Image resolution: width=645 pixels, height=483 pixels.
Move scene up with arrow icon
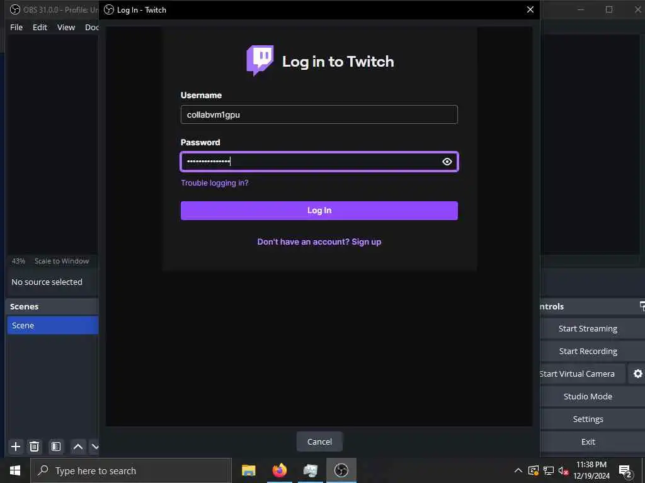pos(77,447)
